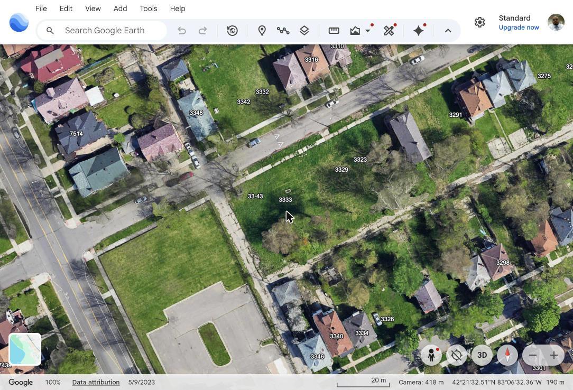
Task: Select address label 3334 on map
Action: click(x=362, y=333)
